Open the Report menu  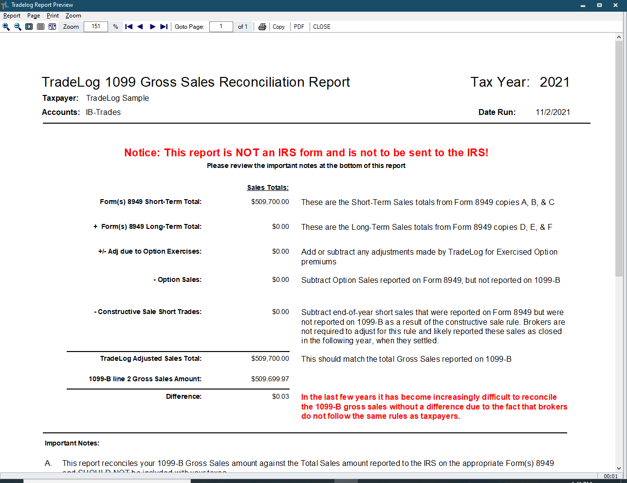point(12,16)
